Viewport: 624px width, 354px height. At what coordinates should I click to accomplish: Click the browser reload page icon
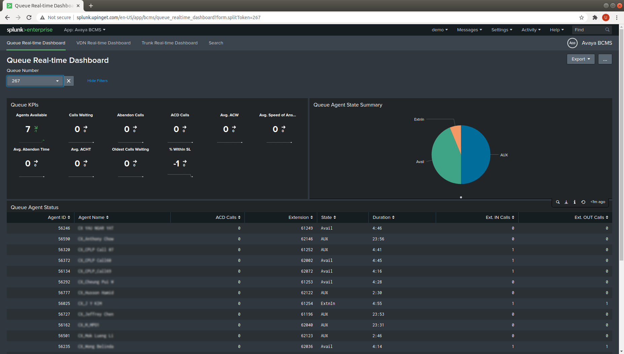[29, 17]
